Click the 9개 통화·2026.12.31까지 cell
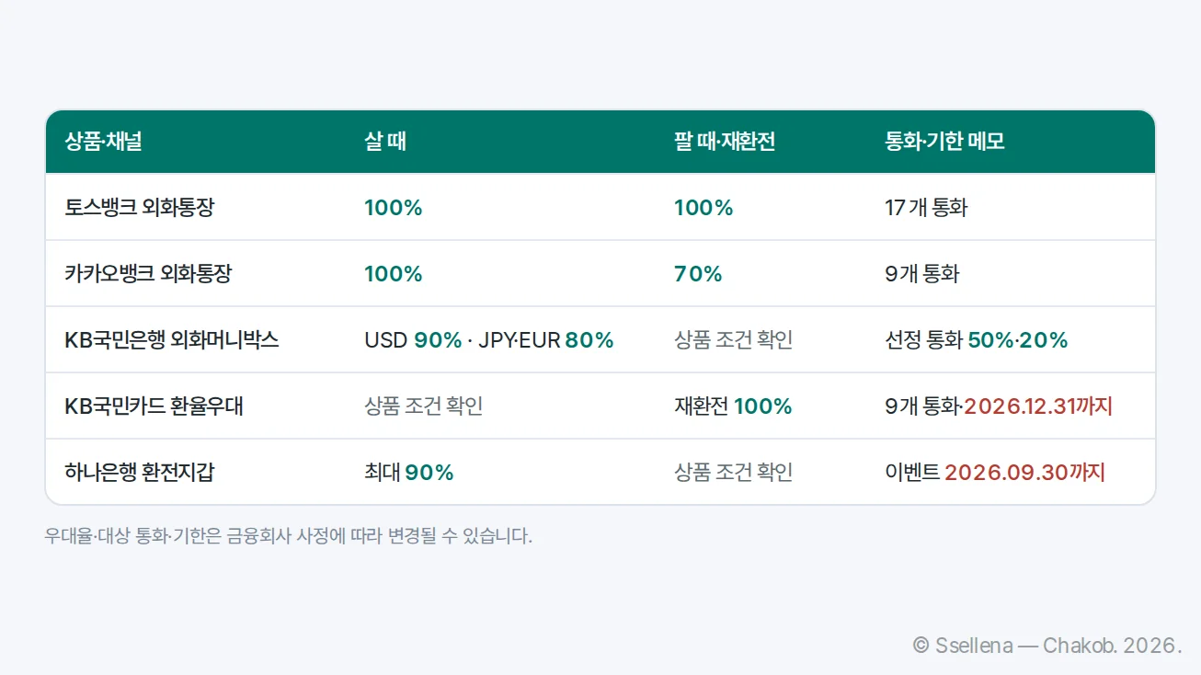Image resolution: width=1201 pixels, height=675 pixels. 999,406
